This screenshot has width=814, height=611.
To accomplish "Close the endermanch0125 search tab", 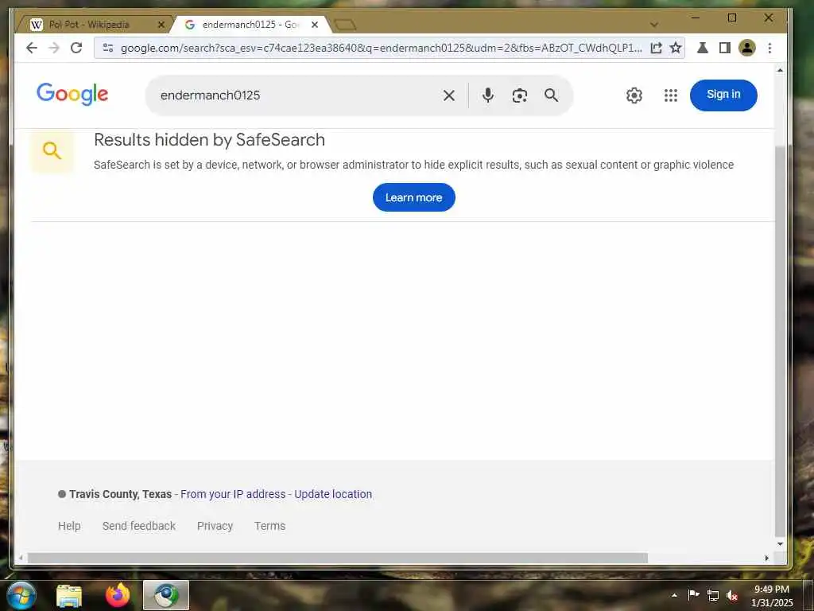I will [315, 25].
